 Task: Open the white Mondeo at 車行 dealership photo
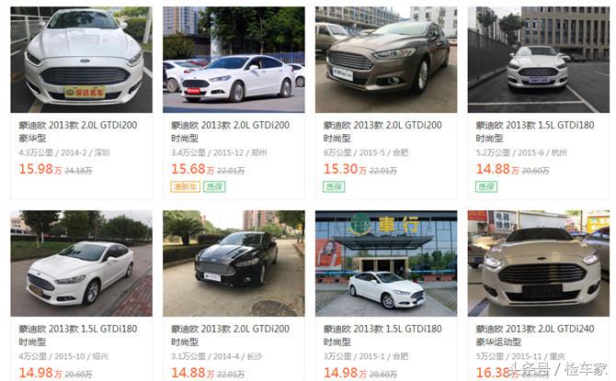click(x=386, y=263)
